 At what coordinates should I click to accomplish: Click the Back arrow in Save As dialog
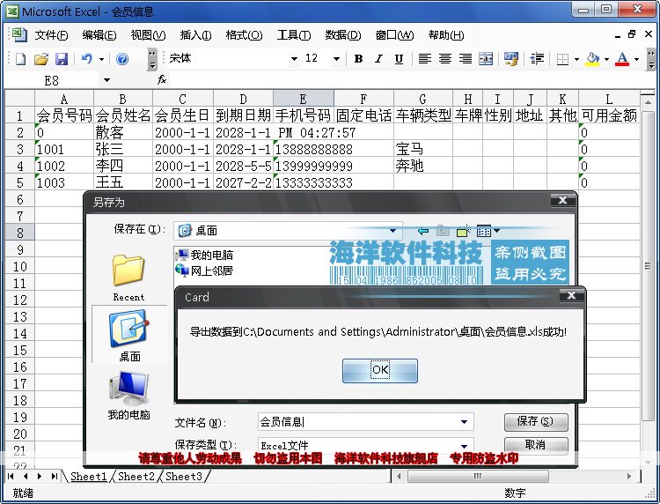pos(423,231)
